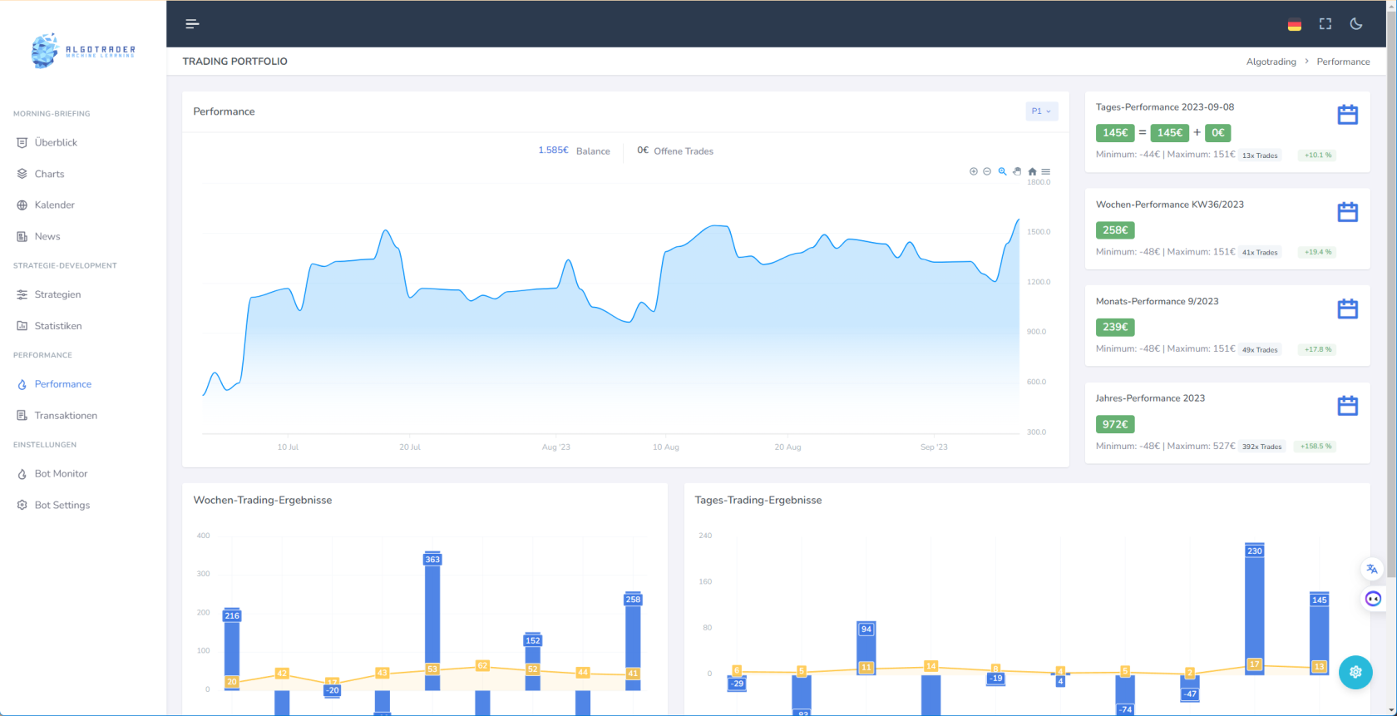
Task: Click the Jahres-Performance calendar icon
Action: (x=1348, y=406)
